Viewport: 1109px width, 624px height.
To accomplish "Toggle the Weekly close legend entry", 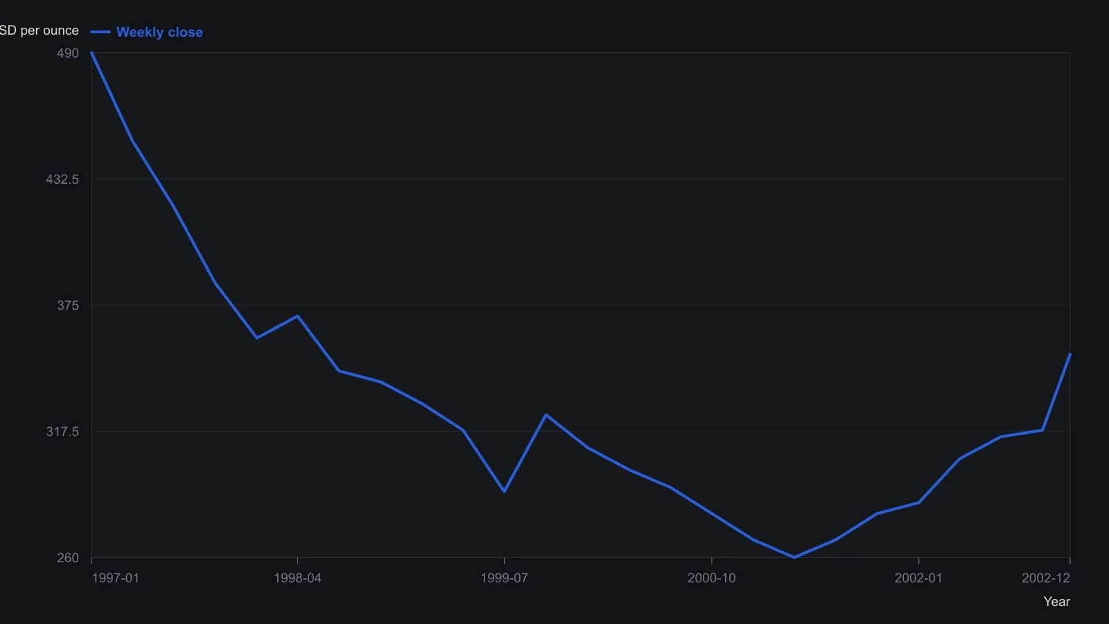I will [x=147, y=32].
